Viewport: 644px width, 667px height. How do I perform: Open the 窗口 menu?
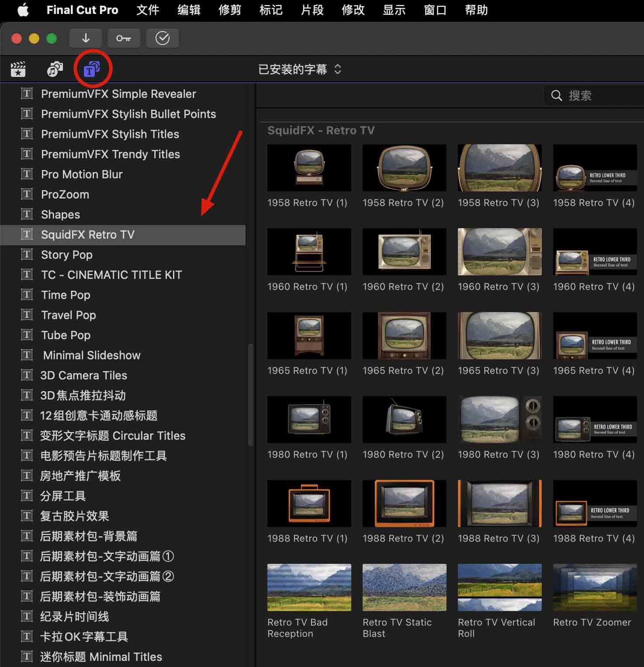435,10
